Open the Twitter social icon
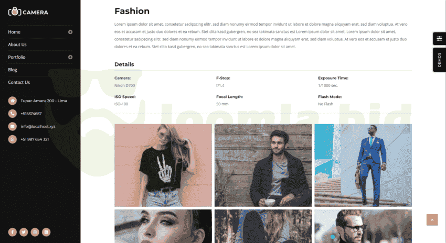The width and height of the screenshot is (446, 243). pyautogui.click(x=24, y=232)
